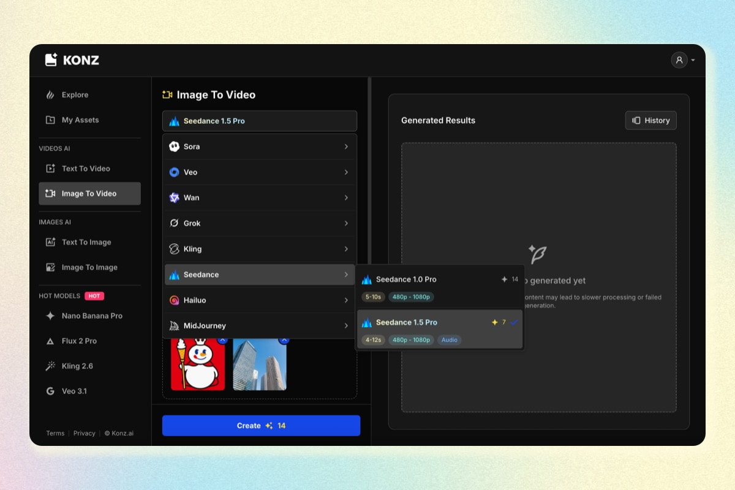Click the Image To Video sidebar icon
Image resolution: width=735 pixels, height=490 pixels.
pyautogui.click(x=50, y=194)
